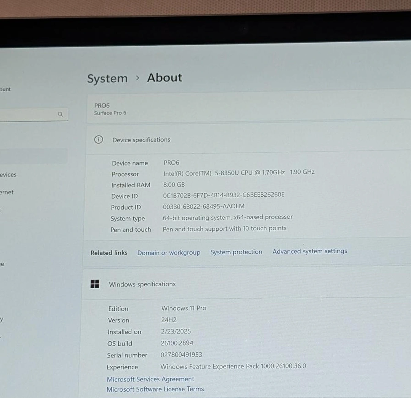Click the breadcrumb chevron between System and About
Viewport: 411px width, 398px height.
(138, 78)
